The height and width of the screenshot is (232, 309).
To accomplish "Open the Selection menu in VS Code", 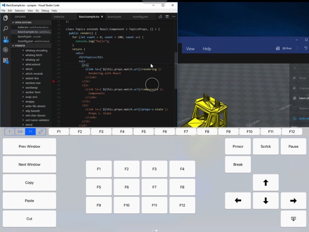I will click(20, 11).
